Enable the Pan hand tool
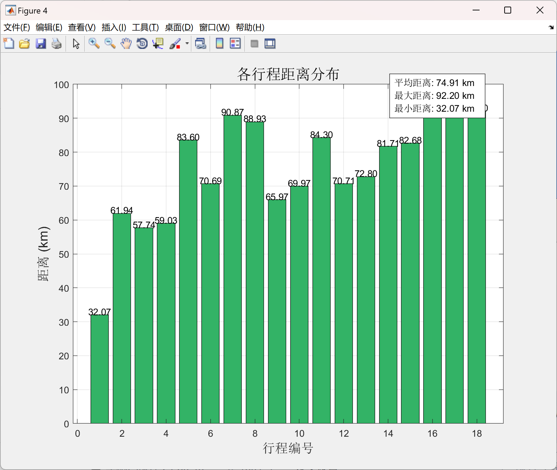Viewport: 557px width, 470px height. tap(126, 44)
